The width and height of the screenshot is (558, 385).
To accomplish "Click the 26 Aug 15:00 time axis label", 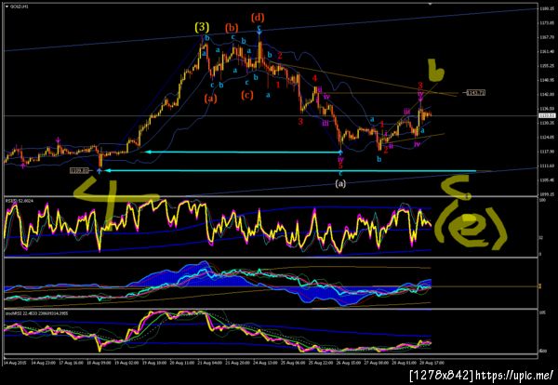I will coord(351,363).
